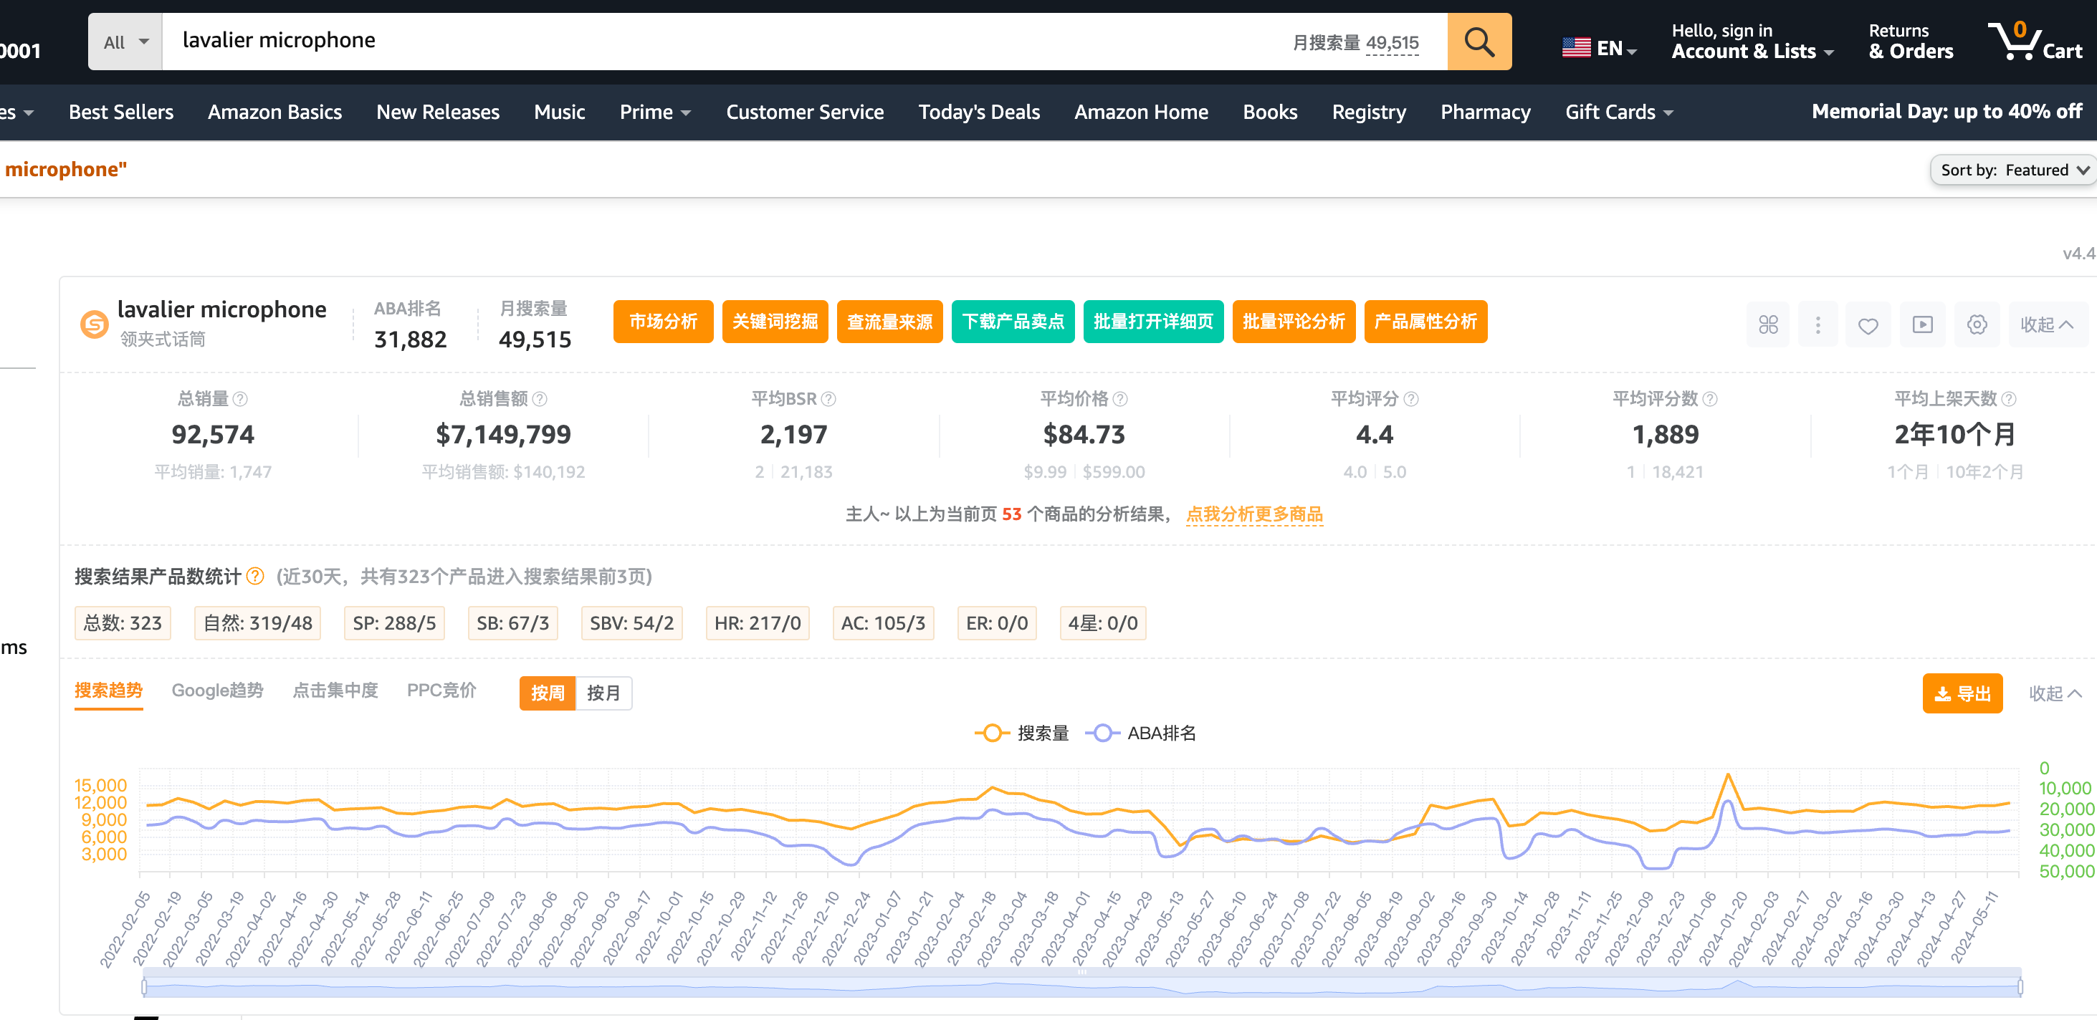The height and width of the screenshot is (1020, 2097).
Task: Click the 自然: 319/48 stat tag
Action: (x=257, y=623)
